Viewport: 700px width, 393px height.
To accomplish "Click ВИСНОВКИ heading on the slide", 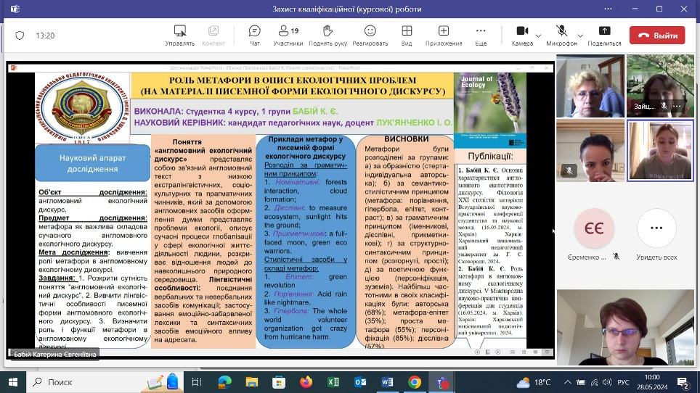I will (406, 139).
